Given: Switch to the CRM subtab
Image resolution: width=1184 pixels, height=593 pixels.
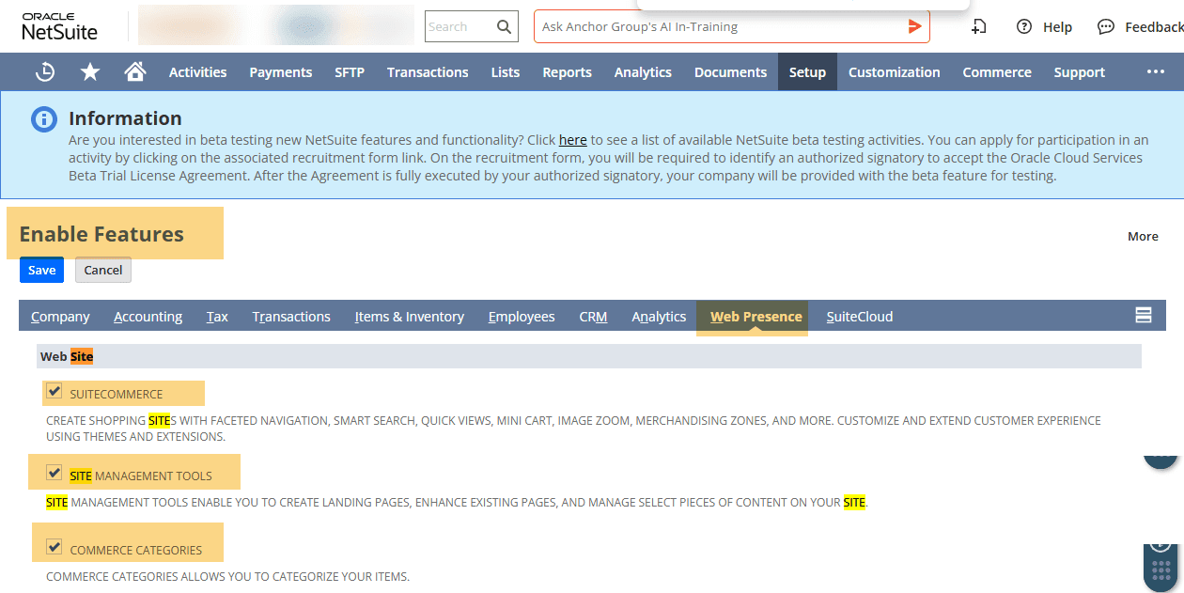Looking at the screenshot, I should pos(594,317).
